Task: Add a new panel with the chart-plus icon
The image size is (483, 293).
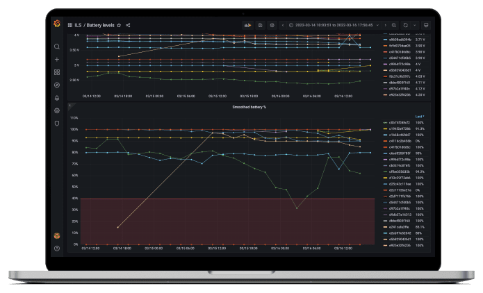Action: click(247, 25)
